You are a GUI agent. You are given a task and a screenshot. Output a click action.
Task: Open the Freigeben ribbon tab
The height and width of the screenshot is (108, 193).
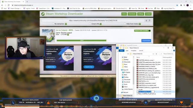point(134,50)
